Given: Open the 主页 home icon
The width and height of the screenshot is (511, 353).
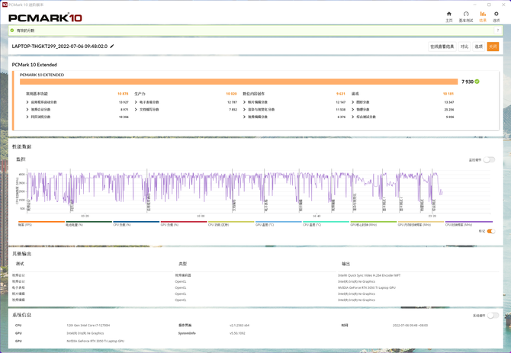Looking at the screenshot, I should [x=448, y=16].
